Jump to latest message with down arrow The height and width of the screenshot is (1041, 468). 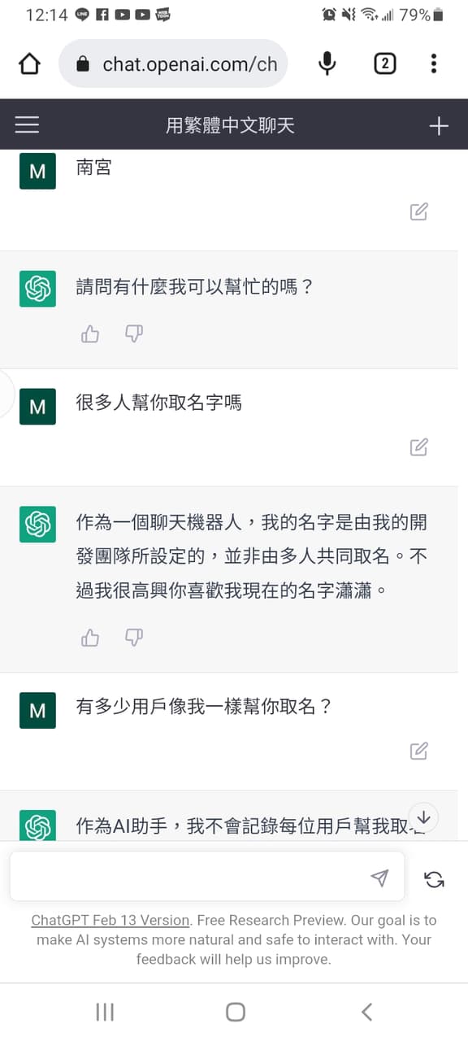(423, 817)
